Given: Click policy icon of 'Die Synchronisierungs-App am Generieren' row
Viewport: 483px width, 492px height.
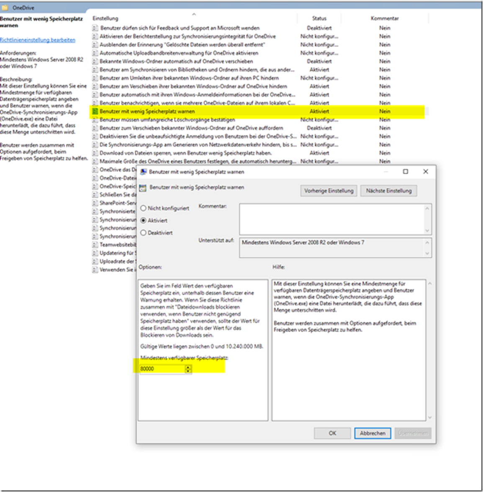Looking at the screenshot, I should point(95,145).
